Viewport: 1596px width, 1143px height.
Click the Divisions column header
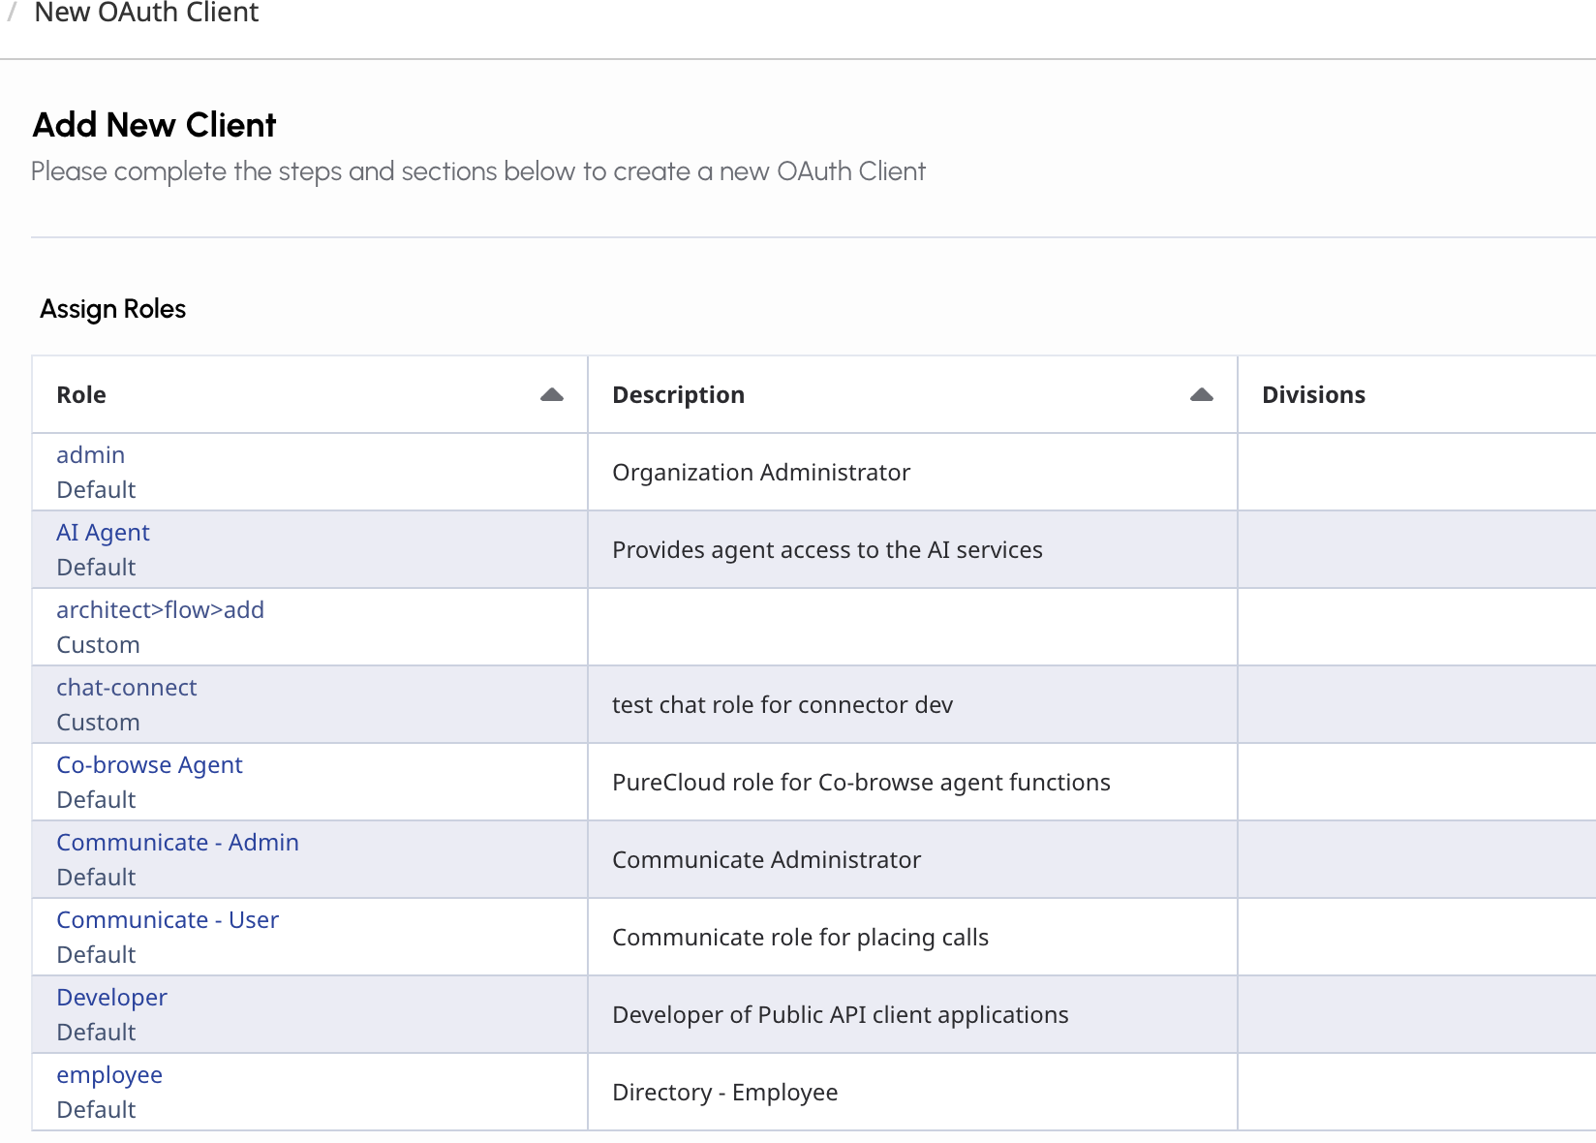[1313, 395]
